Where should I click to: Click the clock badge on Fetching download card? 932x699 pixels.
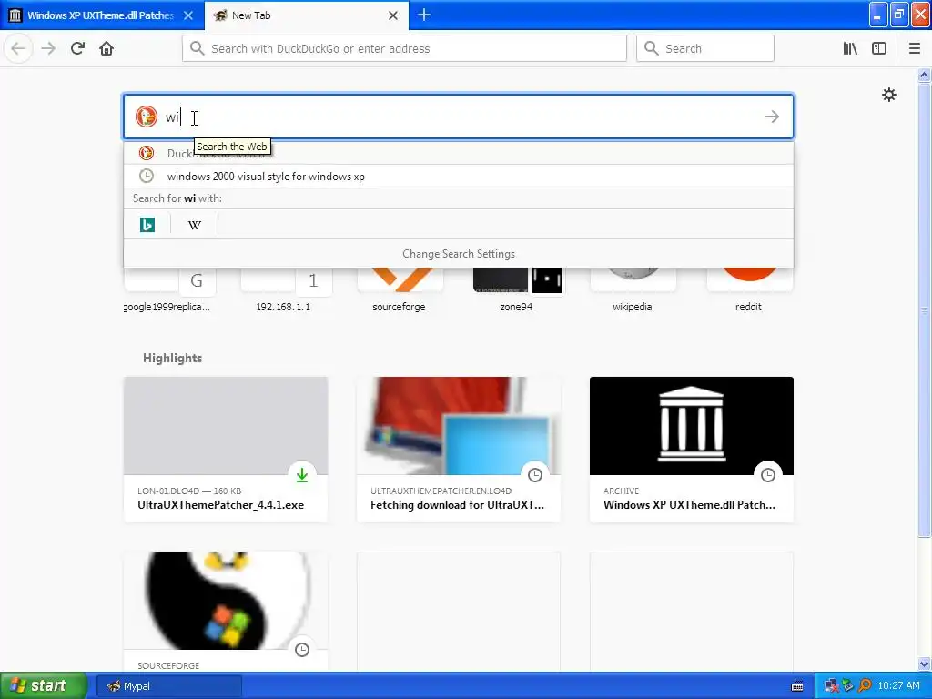point(535,474)
